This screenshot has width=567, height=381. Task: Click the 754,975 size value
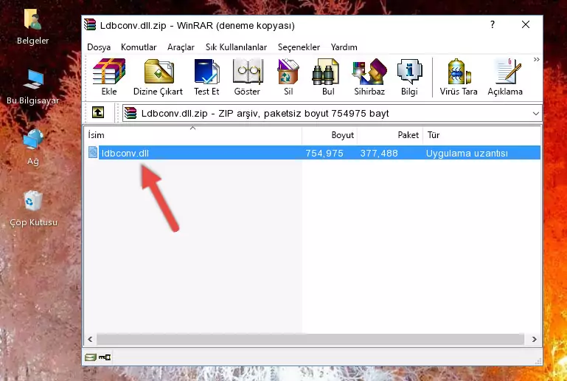click(x=324, y=153)
